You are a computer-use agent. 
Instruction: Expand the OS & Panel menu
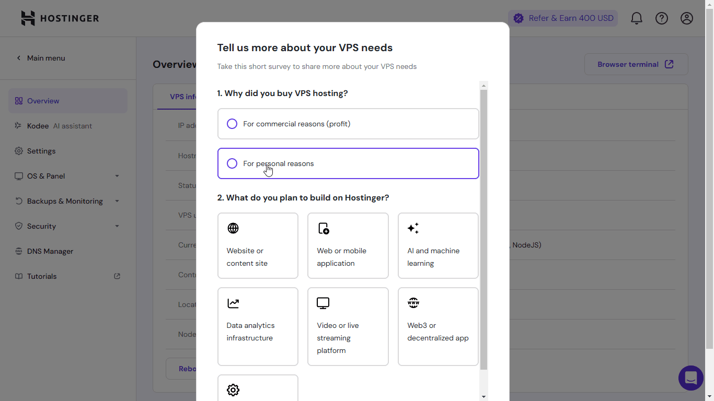tap(68, 176)
